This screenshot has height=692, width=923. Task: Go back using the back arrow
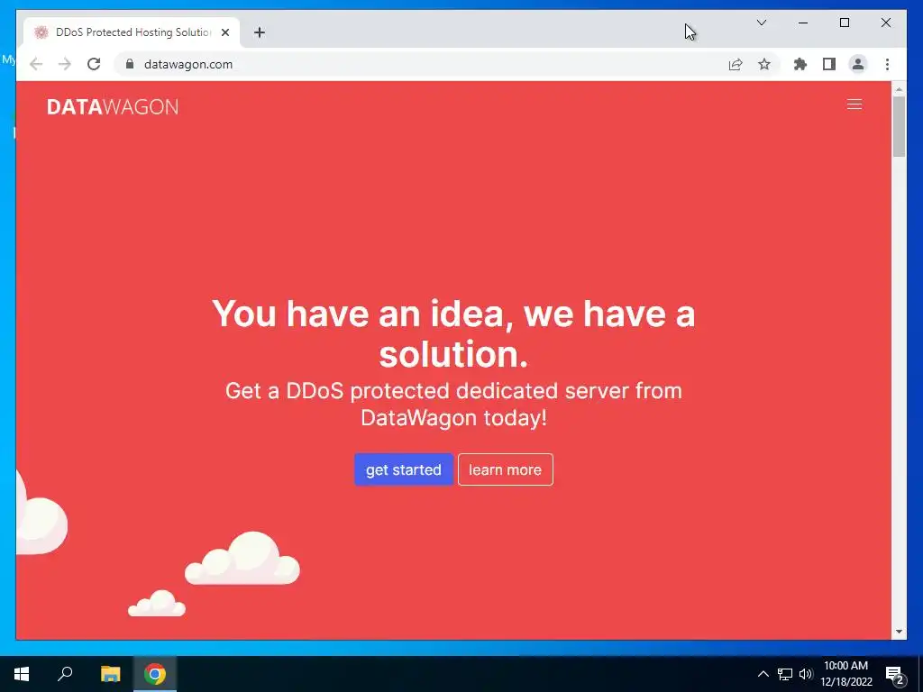click(x=36, y=64)
